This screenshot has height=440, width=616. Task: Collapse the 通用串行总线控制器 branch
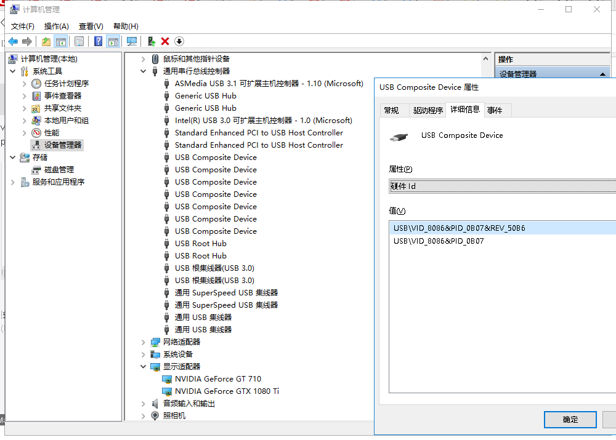(144, 71)
